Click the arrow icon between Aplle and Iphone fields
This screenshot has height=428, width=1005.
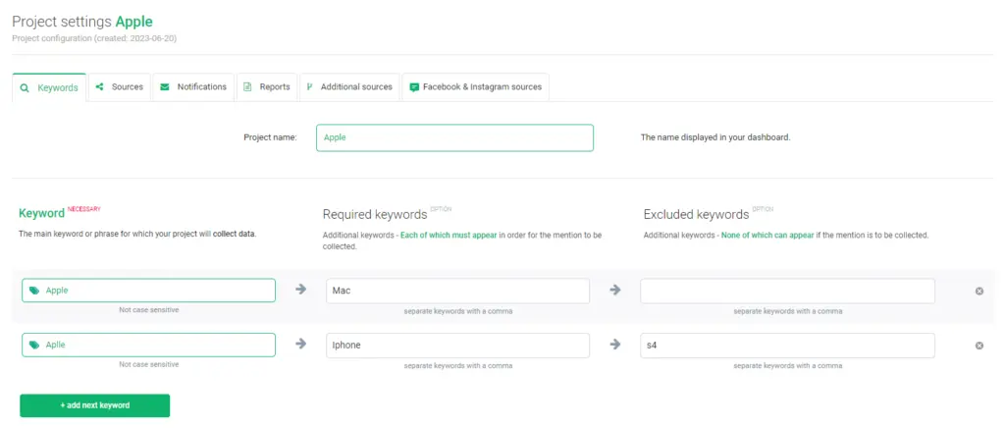[300, 345]
